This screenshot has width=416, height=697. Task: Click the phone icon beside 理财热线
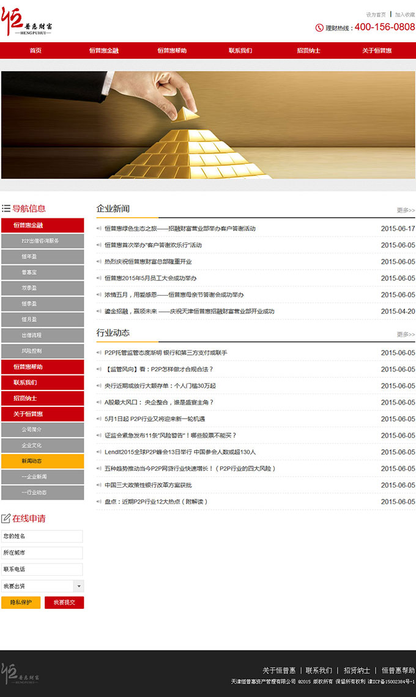coord(319,28)
